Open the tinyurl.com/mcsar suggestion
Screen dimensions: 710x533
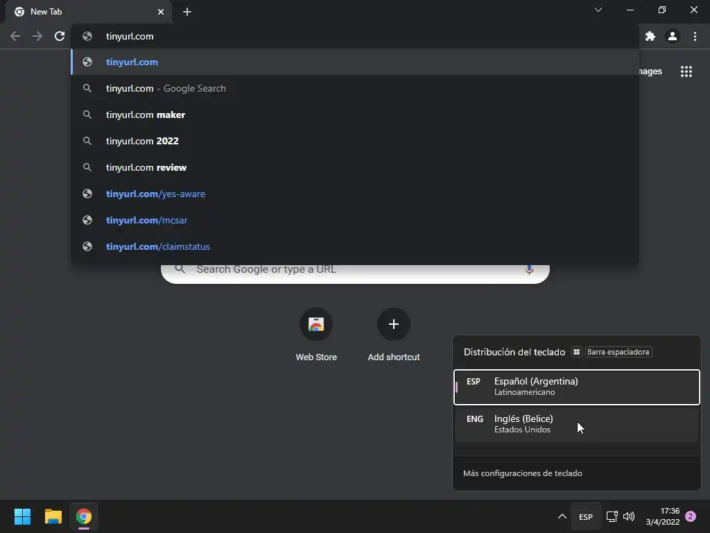[x=355, y=220]
